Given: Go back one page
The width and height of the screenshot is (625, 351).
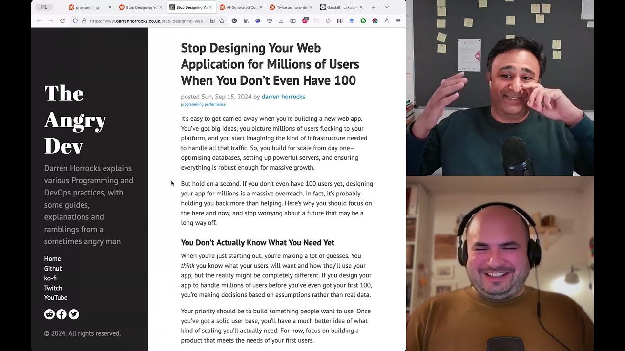Looking at the screenshot, I should pos(39,21).
